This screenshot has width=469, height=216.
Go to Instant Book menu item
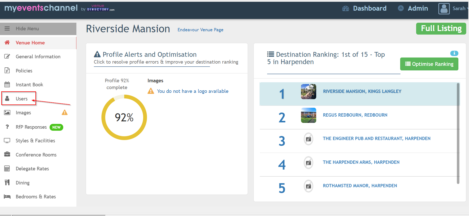pyautogui.click(x=38, y=85)
